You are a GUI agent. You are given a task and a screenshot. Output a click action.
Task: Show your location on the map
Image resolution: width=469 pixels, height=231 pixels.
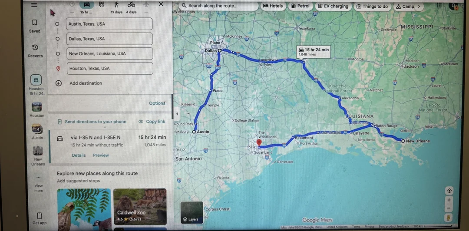449,191
